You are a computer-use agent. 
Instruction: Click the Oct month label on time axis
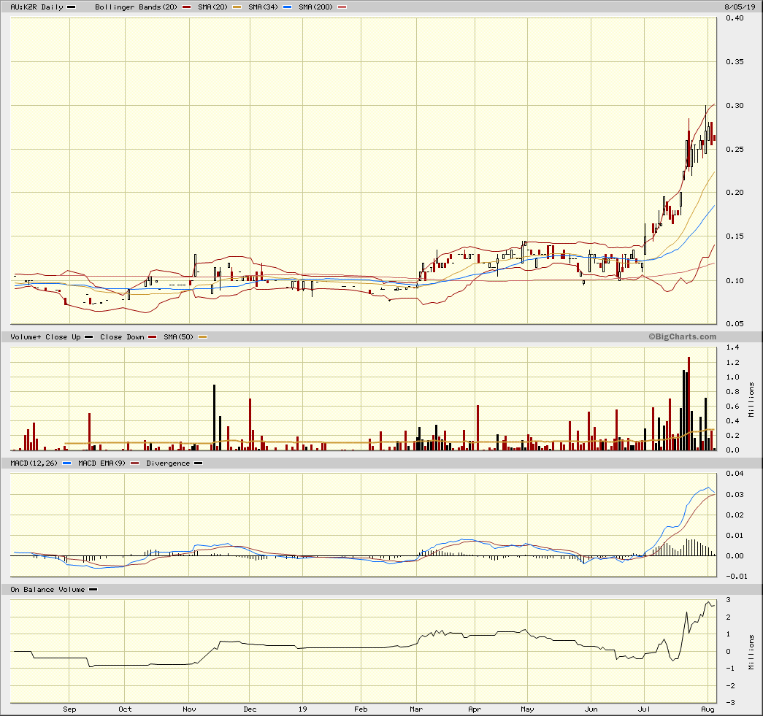pos(125,709)
